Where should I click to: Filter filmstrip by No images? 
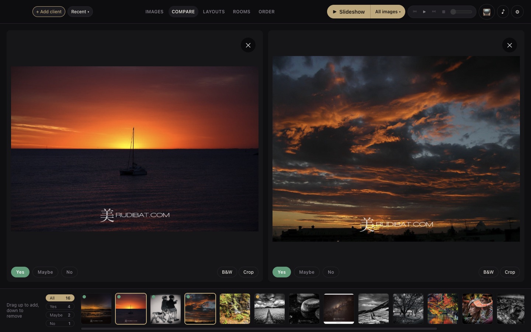coord(60,324)
